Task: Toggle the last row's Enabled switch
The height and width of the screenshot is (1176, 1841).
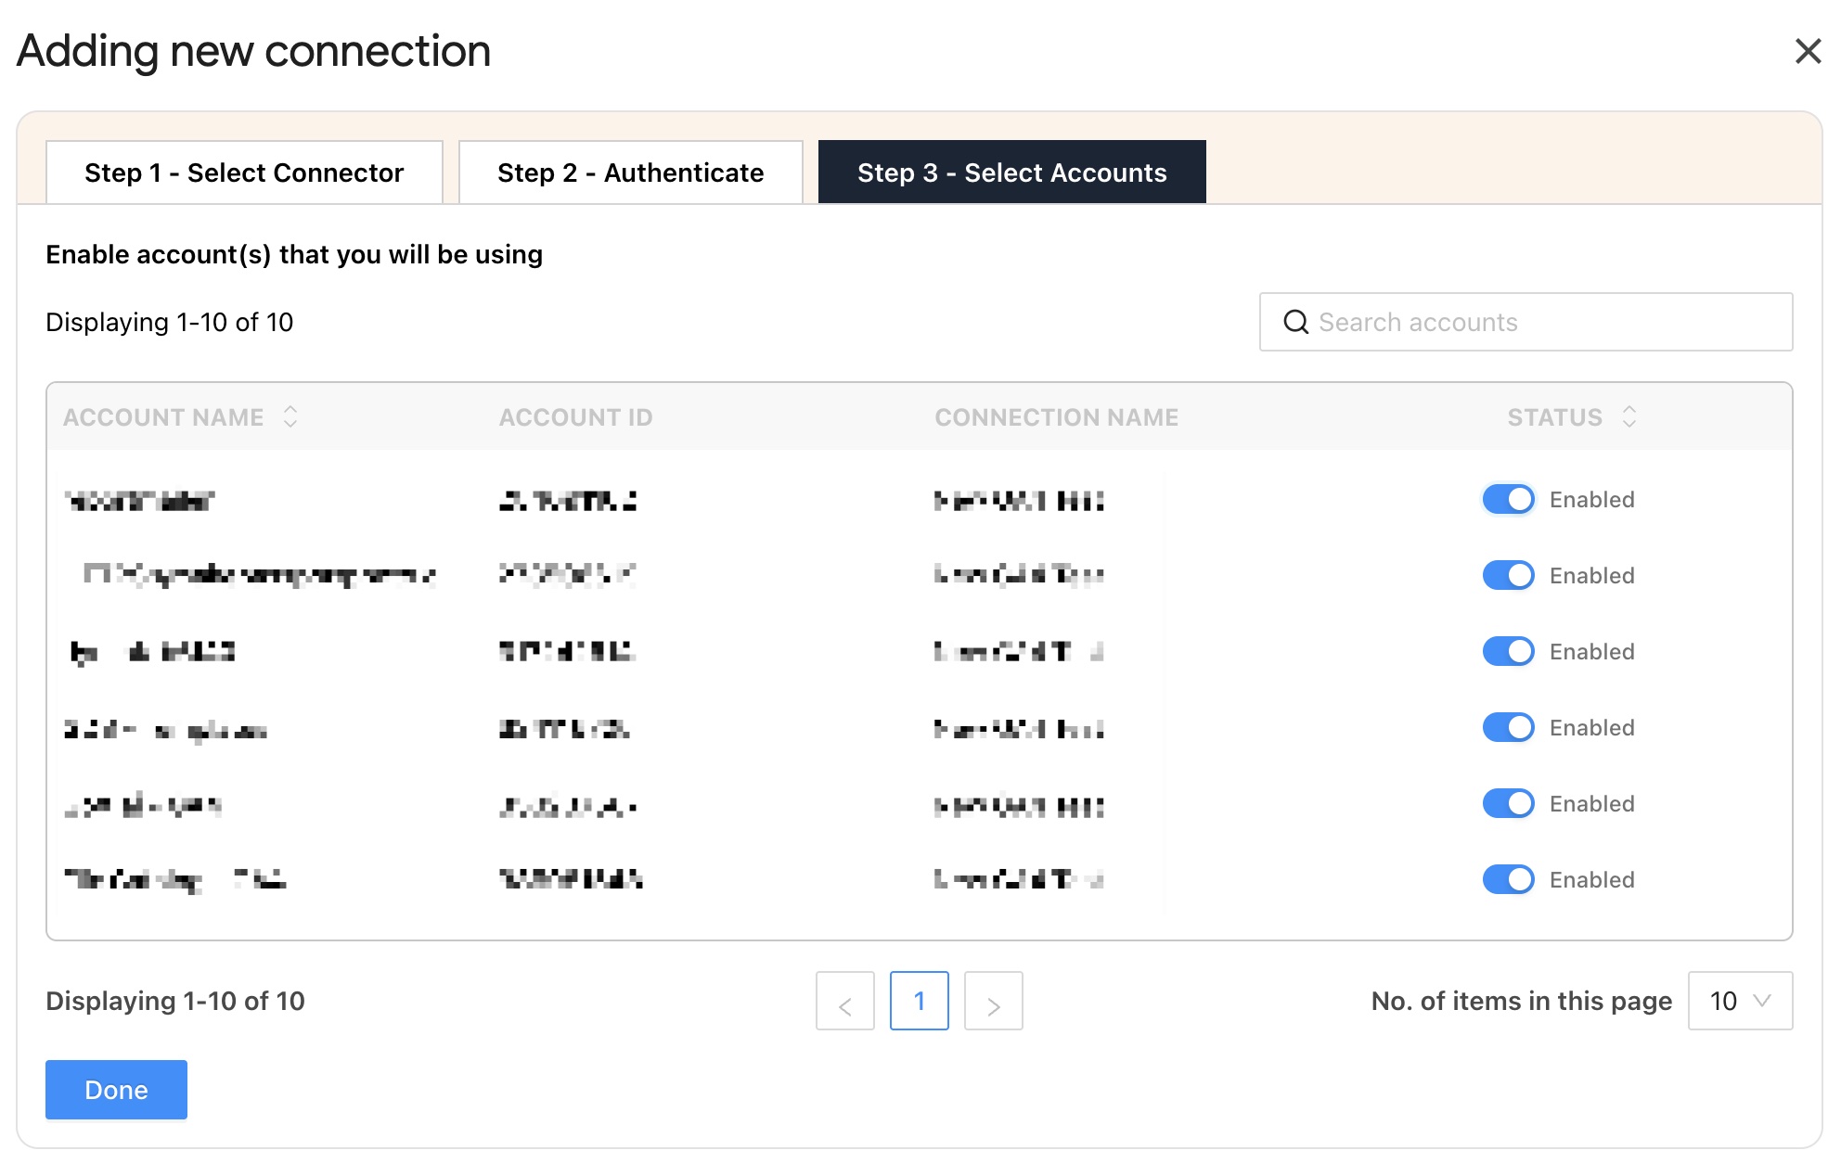Action: coord(1508,879)
